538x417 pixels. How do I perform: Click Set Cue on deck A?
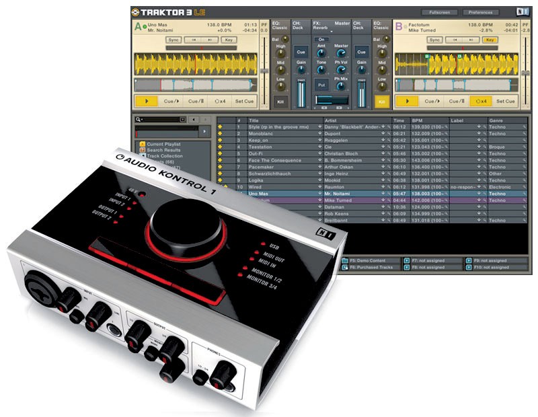(244, 102)
